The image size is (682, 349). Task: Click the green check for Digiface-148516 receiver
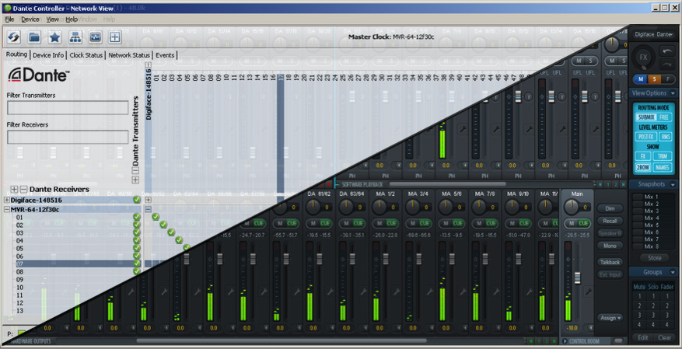(137, 200)
